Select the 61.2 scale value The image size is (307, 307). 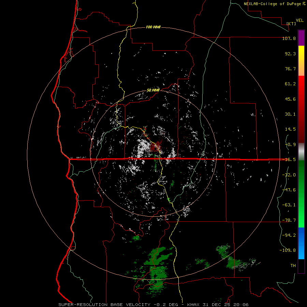290,84
